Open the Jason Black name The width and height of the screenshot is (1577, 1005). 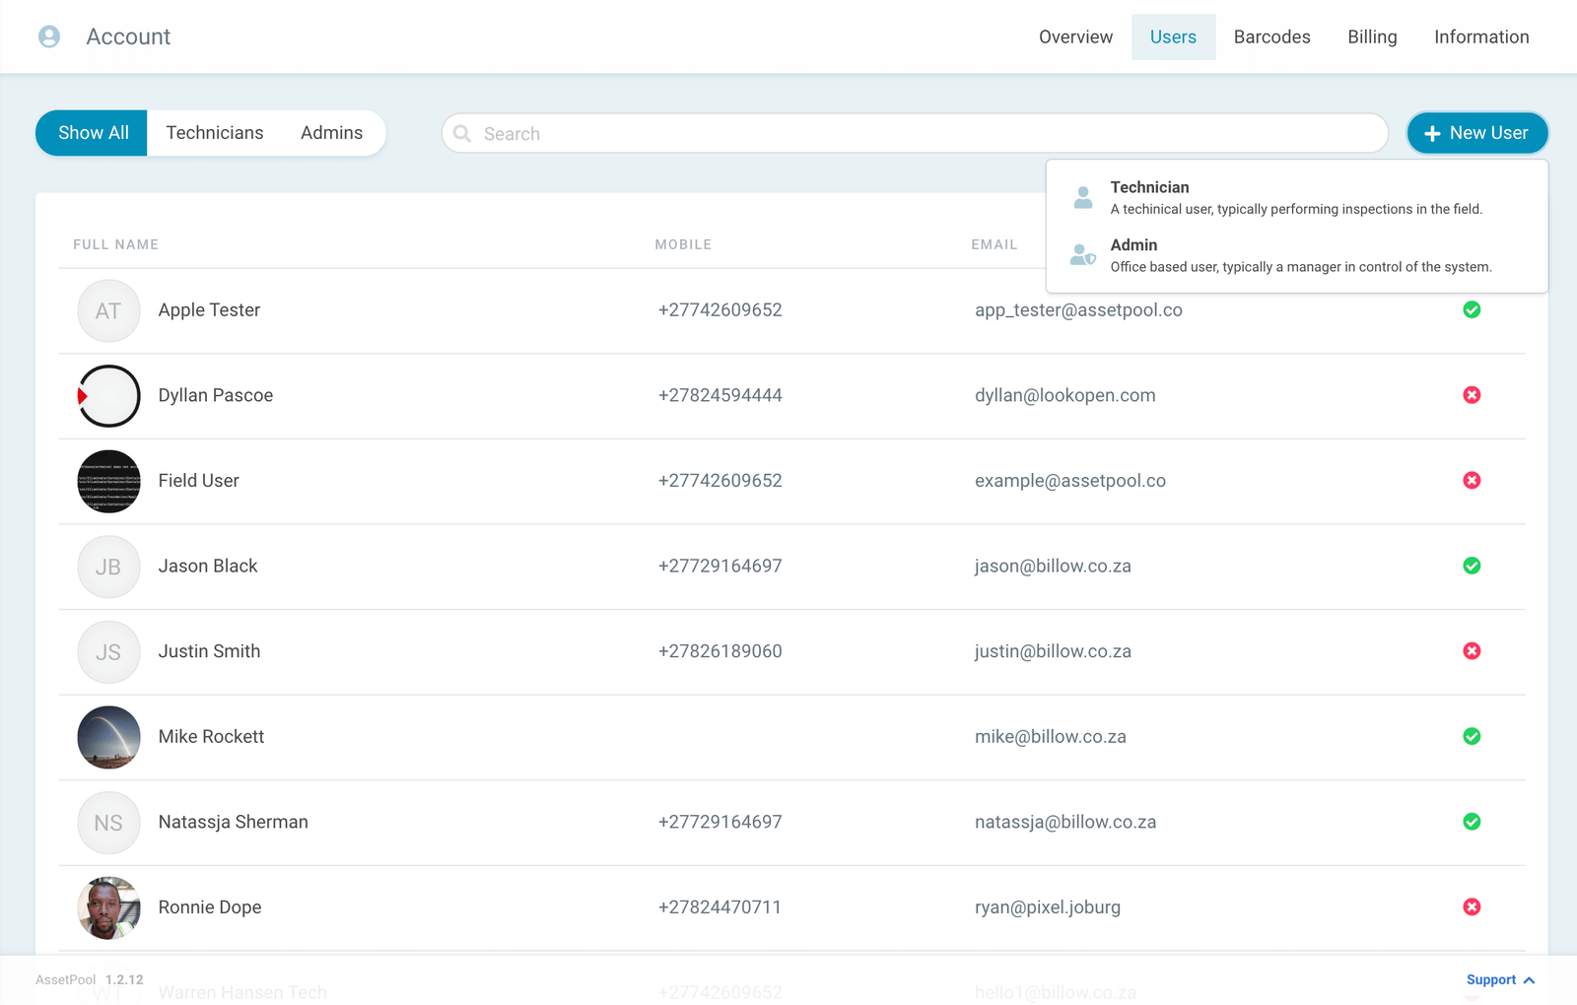pyautogui.click(x=208, y=566)
